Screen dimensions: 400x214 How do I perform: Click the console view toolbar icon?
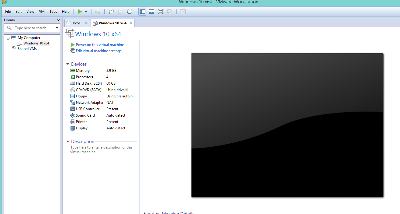point(183,12)
